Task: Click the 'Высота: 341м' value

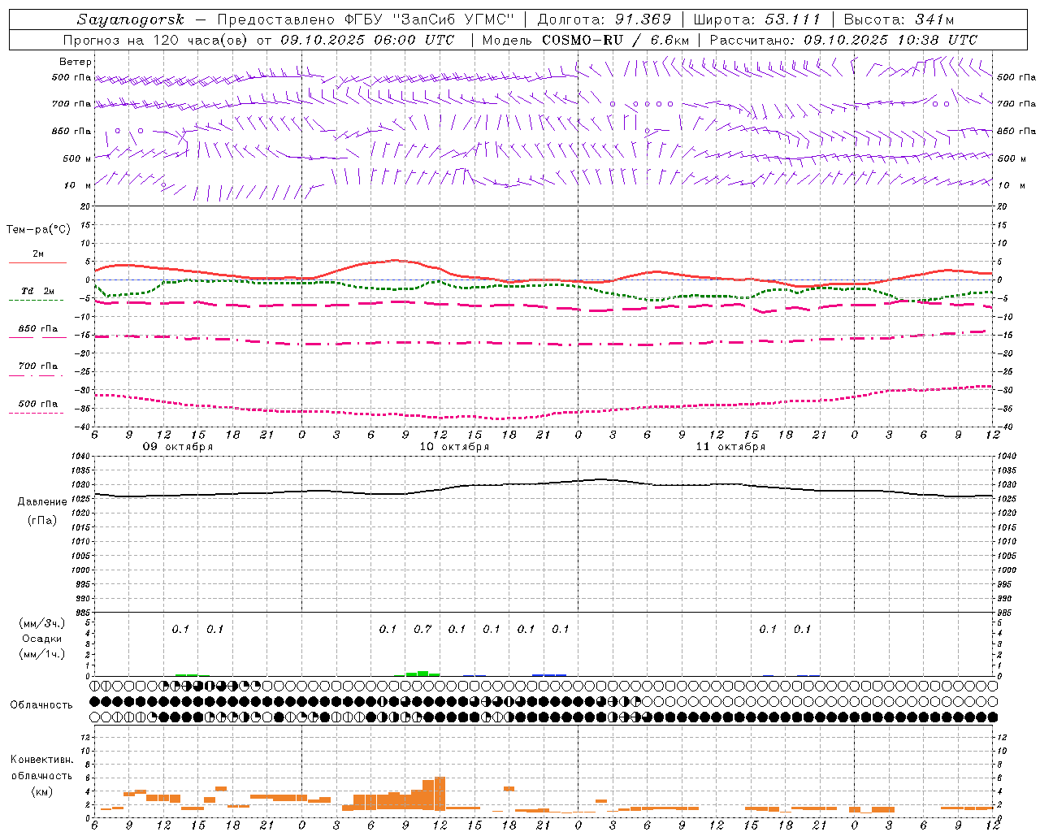Action: click(899, 19)
